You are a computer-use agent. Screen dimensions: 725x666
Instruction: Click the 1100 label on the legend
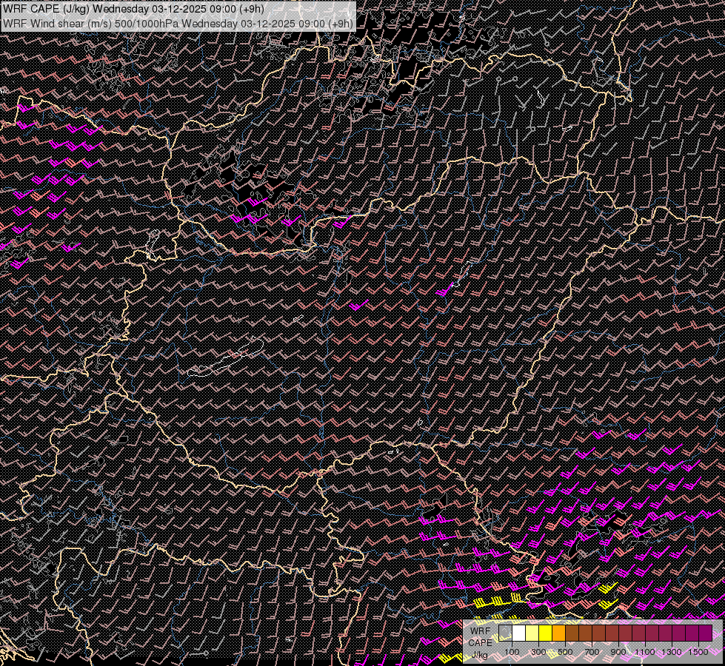(x=645, y=651)
